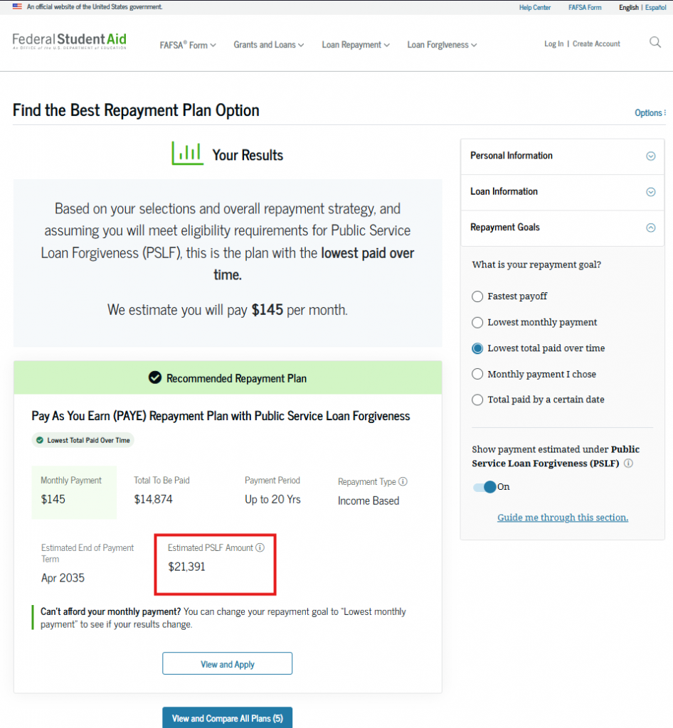Choose the Monthly payment I chose option
This screenshot has width=673, height=728.
coord(477,374)
